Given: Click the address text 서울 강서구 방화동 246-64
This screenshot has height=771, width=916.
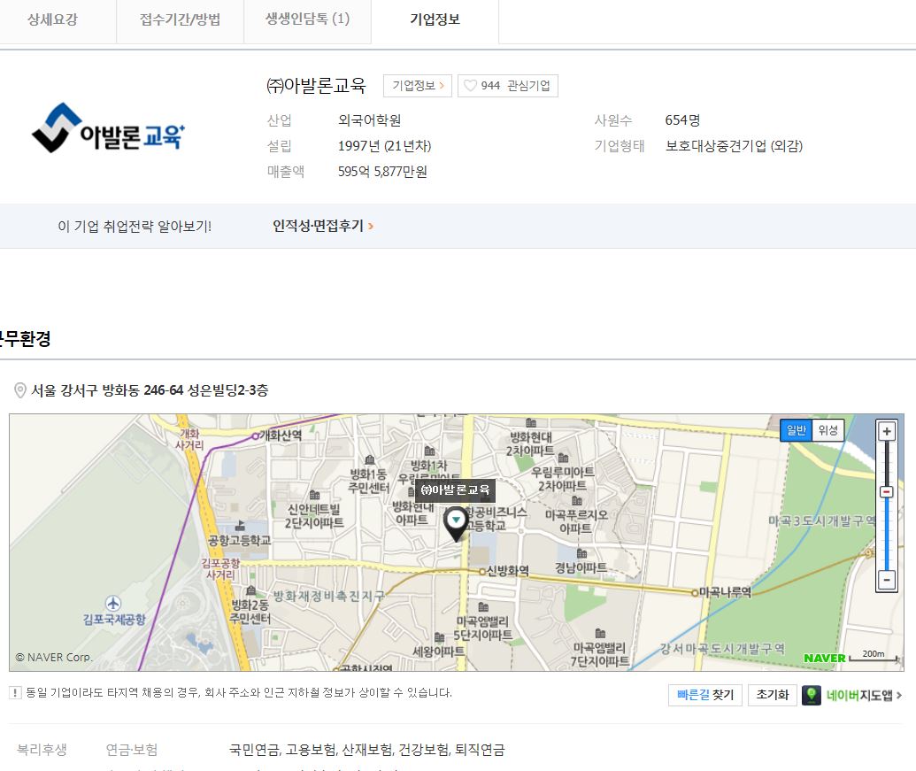Looking at the screenshot, I should [x=107, y=390].
